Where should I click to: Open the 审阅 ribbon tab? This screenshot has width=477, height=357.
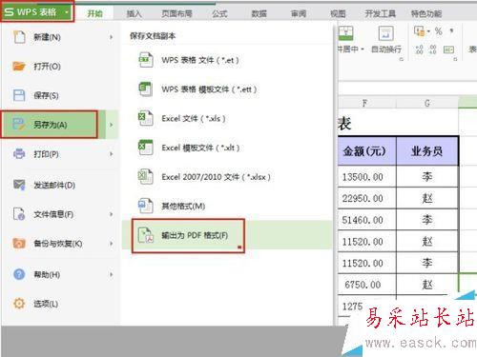click(x=299, y=13)
